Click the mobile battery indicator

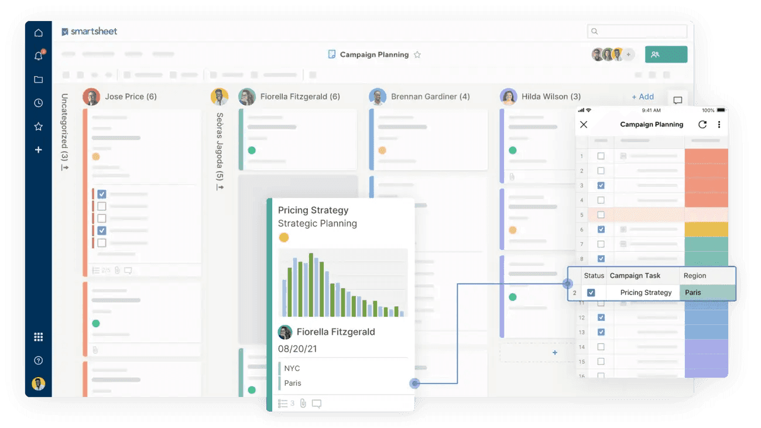click(721, 110)
